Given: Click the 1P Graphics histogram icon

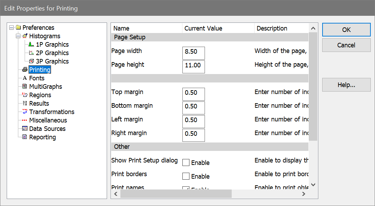Looking at the screenshot, I should [31, 45].
